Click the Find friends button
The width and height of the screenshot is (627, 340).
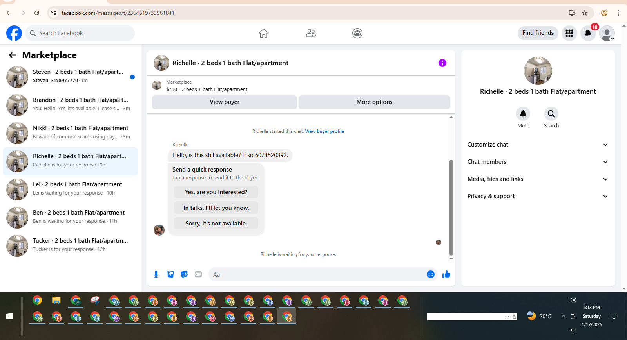(538, 33)
